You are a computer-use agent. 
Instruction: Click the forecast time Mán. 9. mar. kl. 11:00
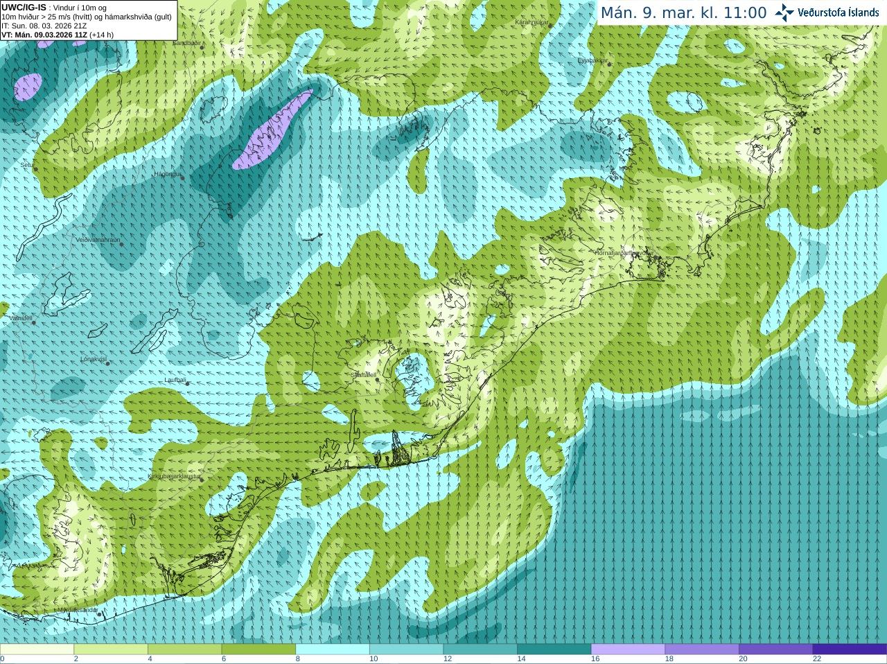tap(684, 12)
